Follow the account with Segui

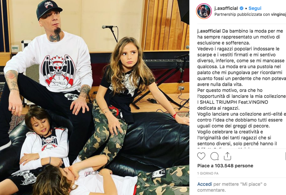[255, 8]
